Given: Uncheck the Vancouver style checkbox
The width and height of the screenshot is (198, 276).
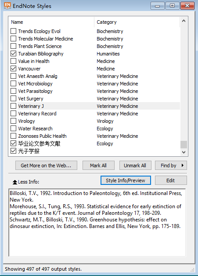Looking at the screenshot, I should [13, 69].
